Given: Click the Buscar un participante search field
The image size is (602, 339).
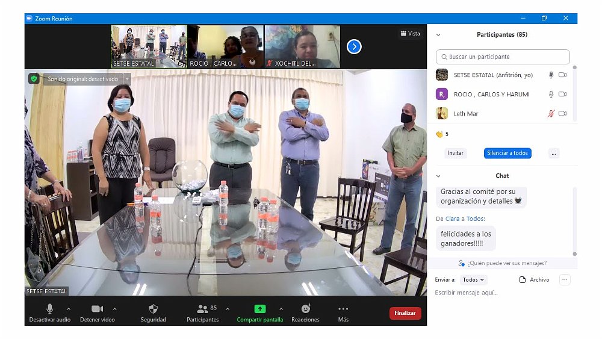Looking at the screenshot, I should pyautogui.click(x=503, y=57).
